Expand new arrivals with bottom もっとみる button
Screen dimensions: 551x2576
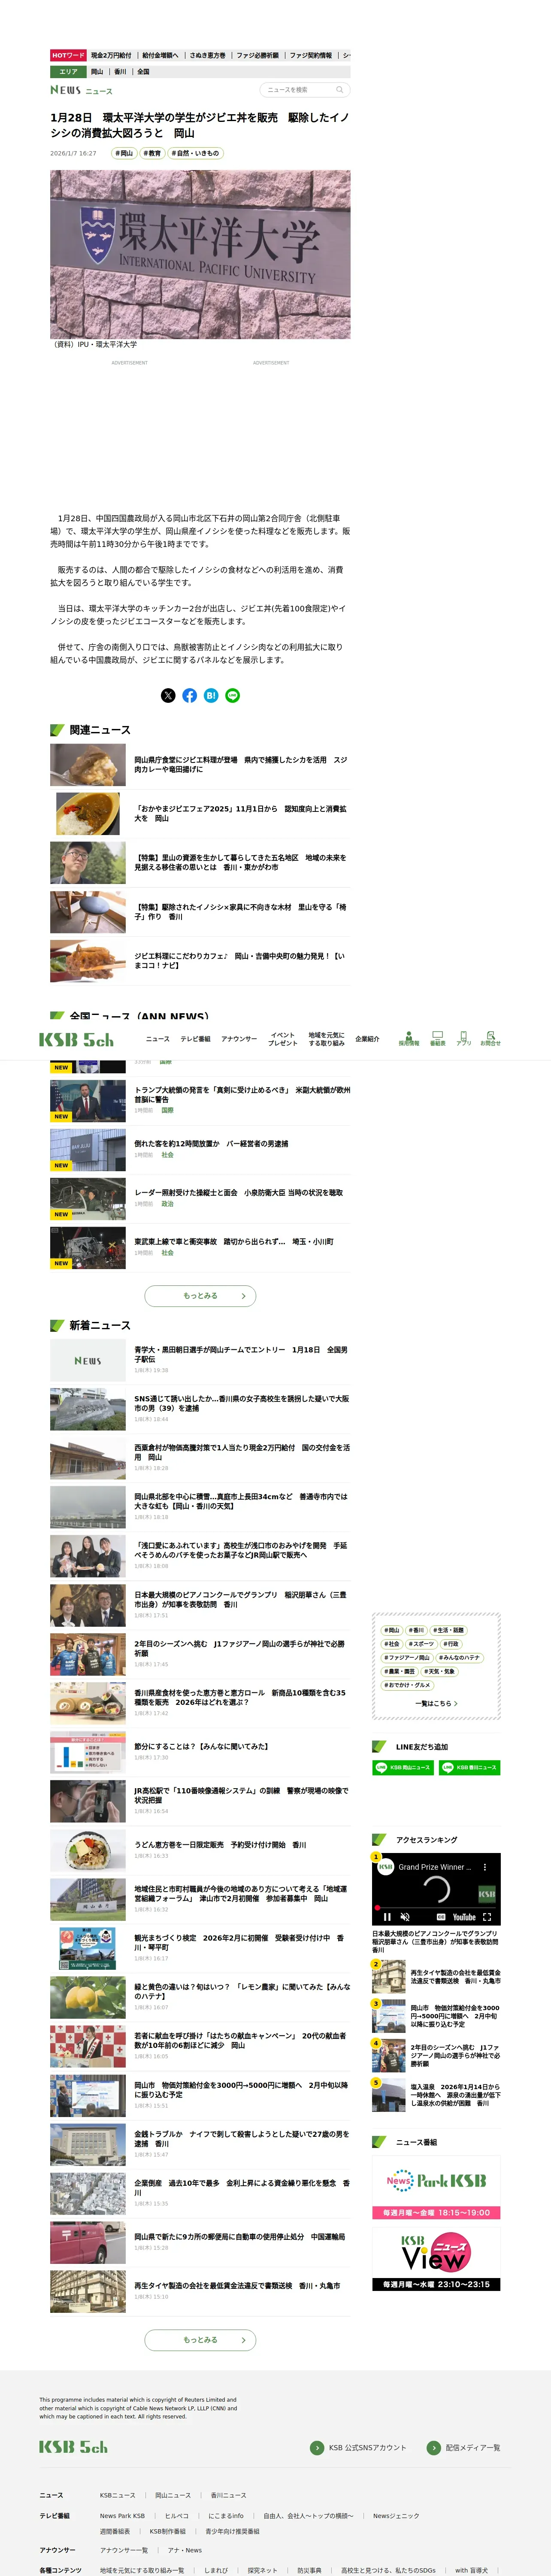[200, 2340]
